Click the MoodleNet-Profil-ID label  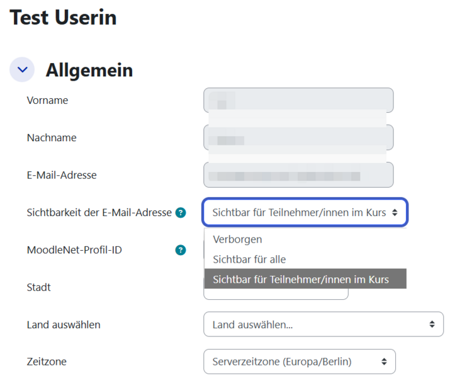[74, 250]
